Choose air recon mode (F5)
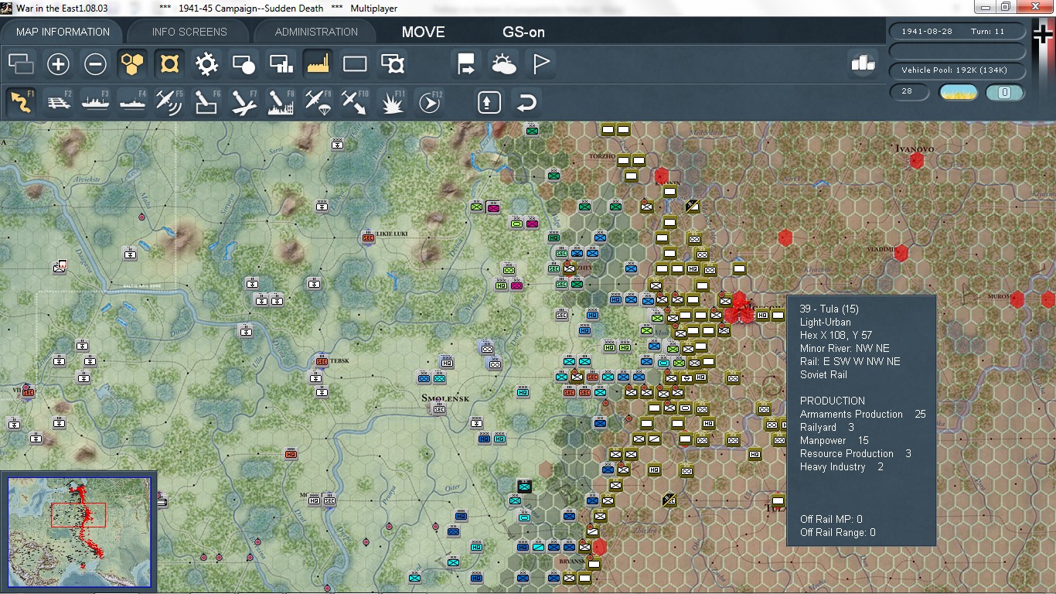 (169, 102)
